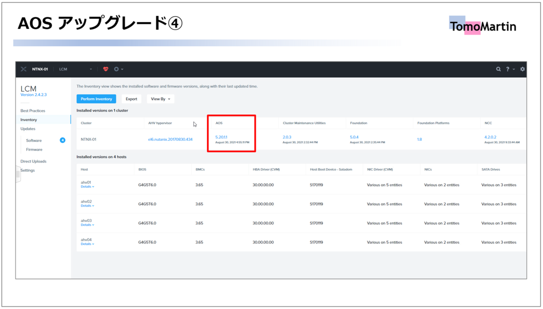The image size is (543, 309).
Task: Open NCC version 4.2.0.2 link
Action: [490, 137]
